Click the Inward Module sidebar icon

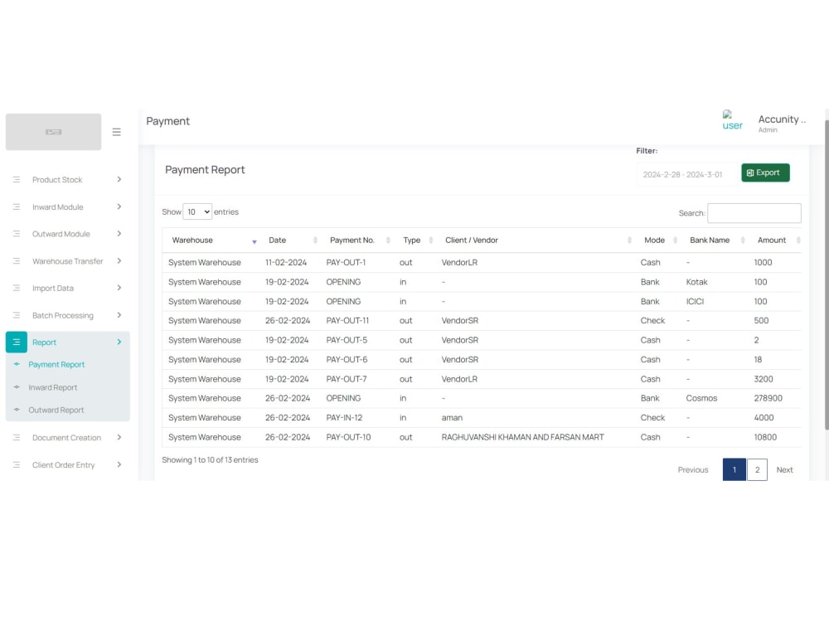[x=16, y=207]
